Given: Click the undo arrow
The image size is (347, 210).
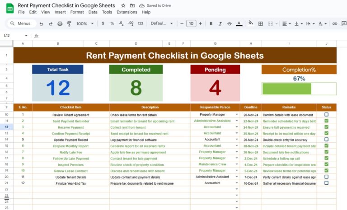Looking at the screenshot, I should [x=42, y=23].
